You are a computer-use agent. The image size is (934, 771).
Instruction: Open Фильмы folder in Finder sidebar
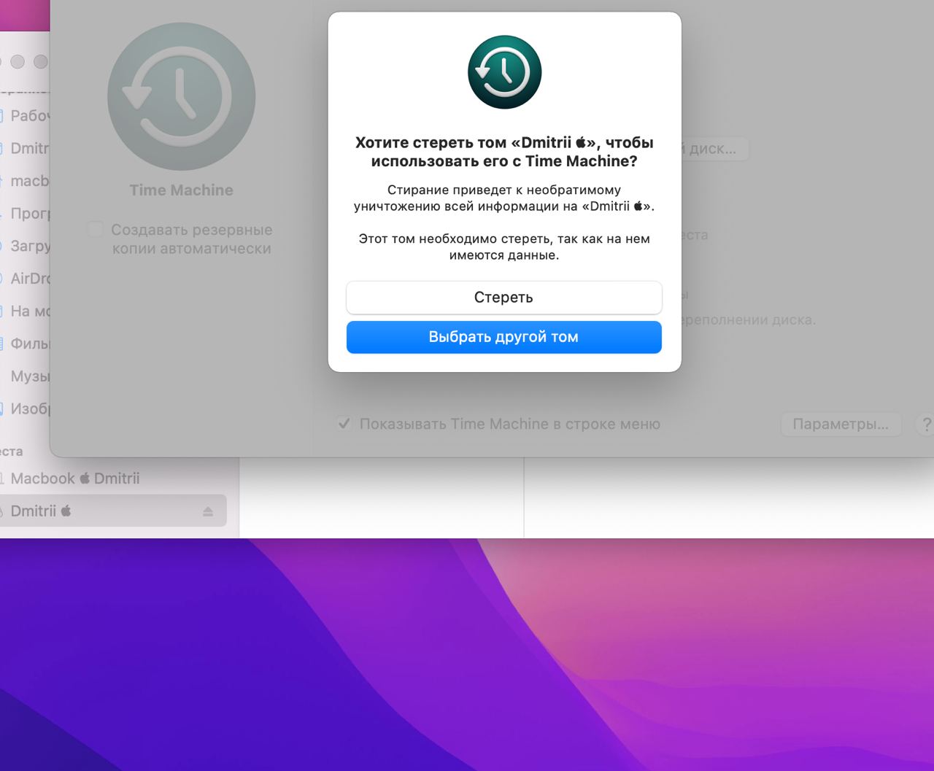pyautogui.click(x=26, y=344)
